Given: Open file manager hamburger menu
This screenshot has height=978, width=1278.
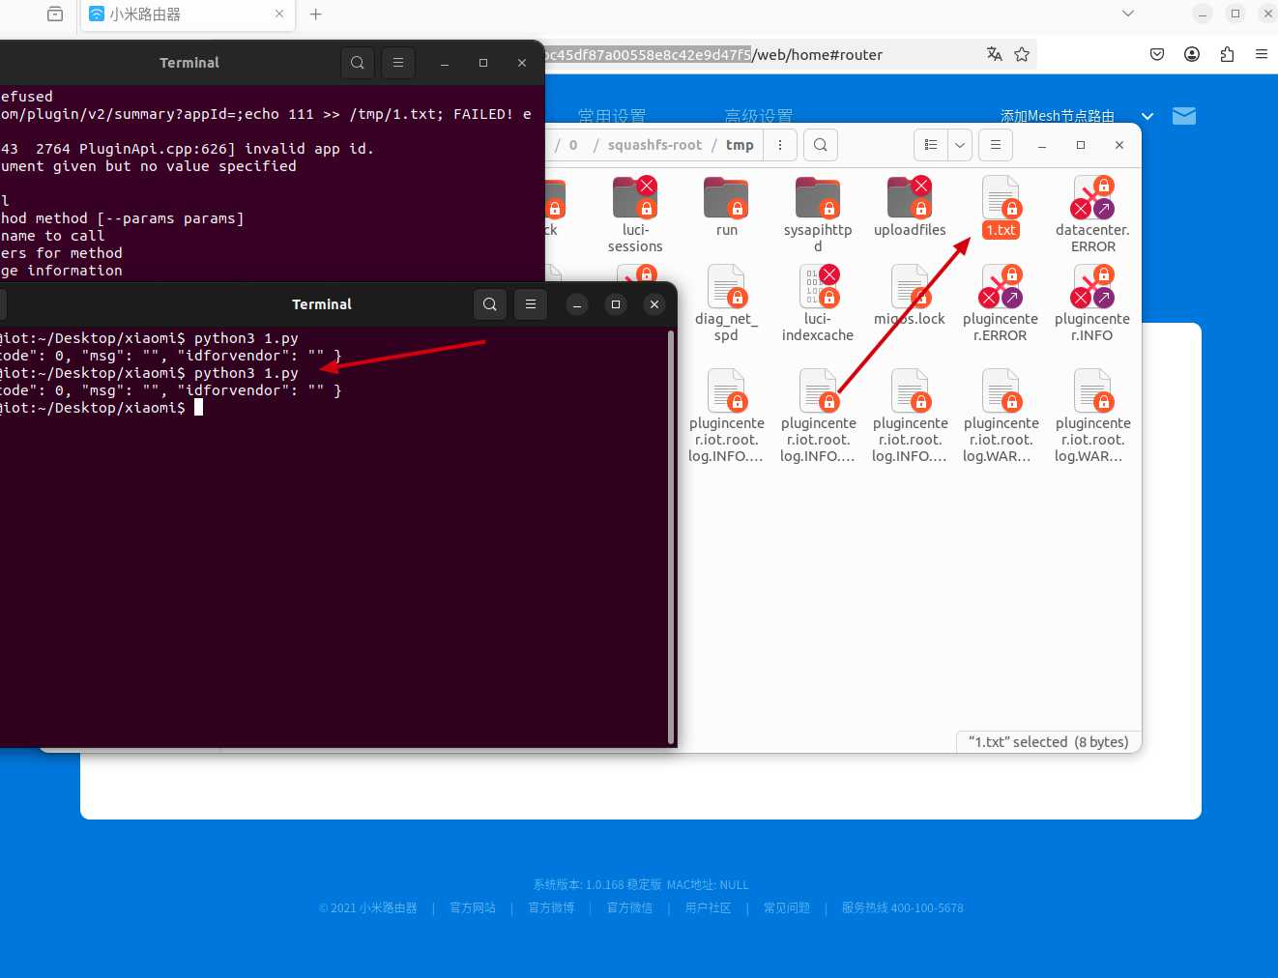Looking at the screenshot, I should (996, 145).
